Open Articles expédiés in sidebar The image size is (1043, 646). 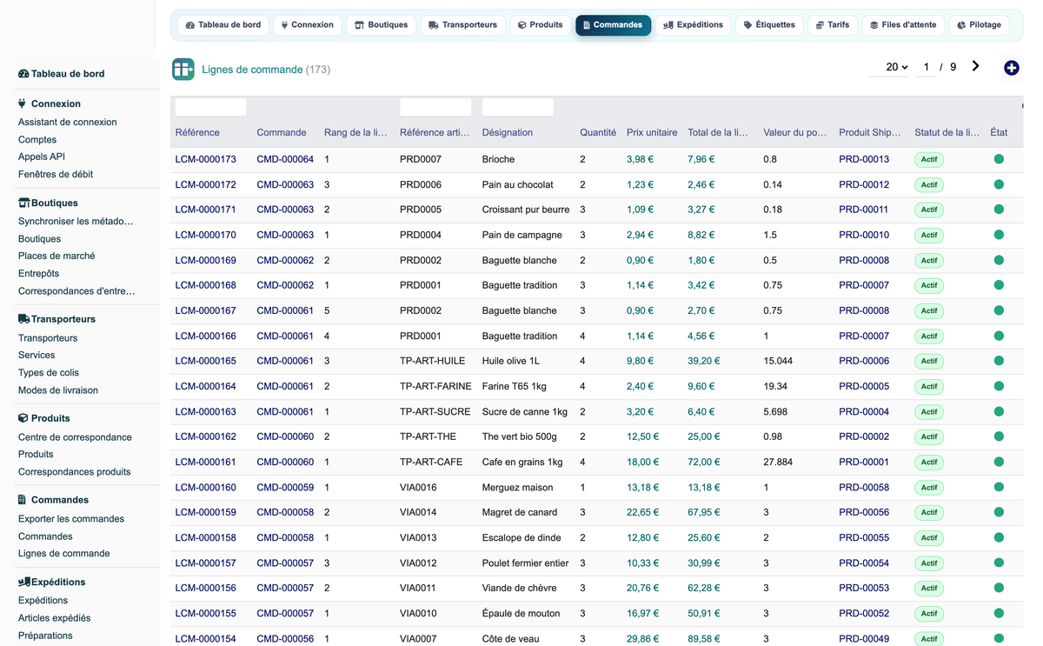pyautogui.click(x=54, y=618)
